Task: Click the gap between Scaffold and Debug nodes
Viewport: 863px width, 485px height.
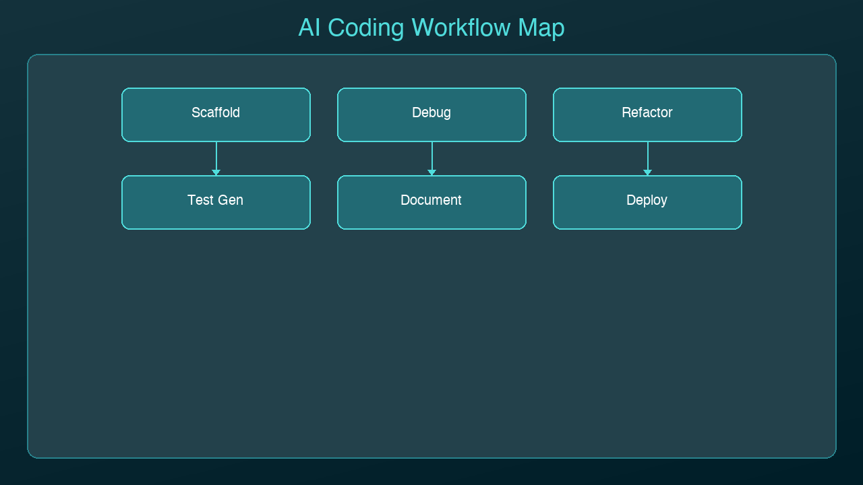Action: [x=324, y=115]
